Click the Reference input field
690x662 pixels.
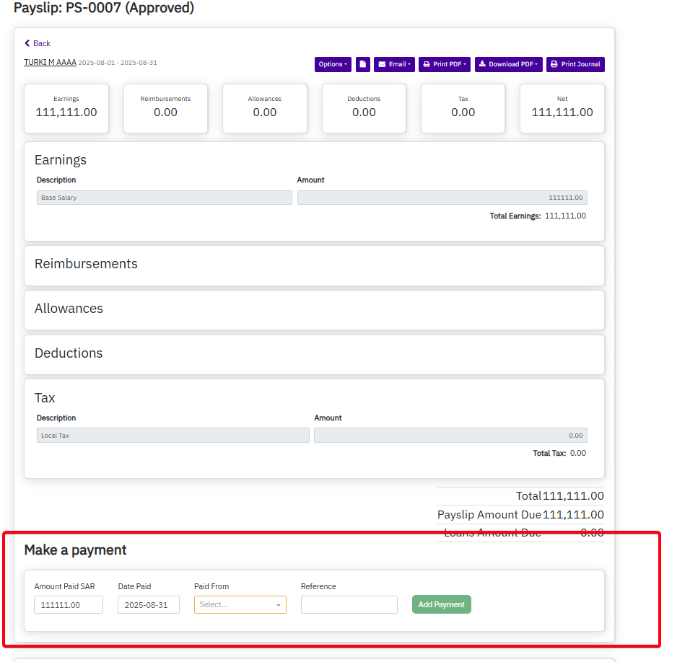(x=349, y=604)
